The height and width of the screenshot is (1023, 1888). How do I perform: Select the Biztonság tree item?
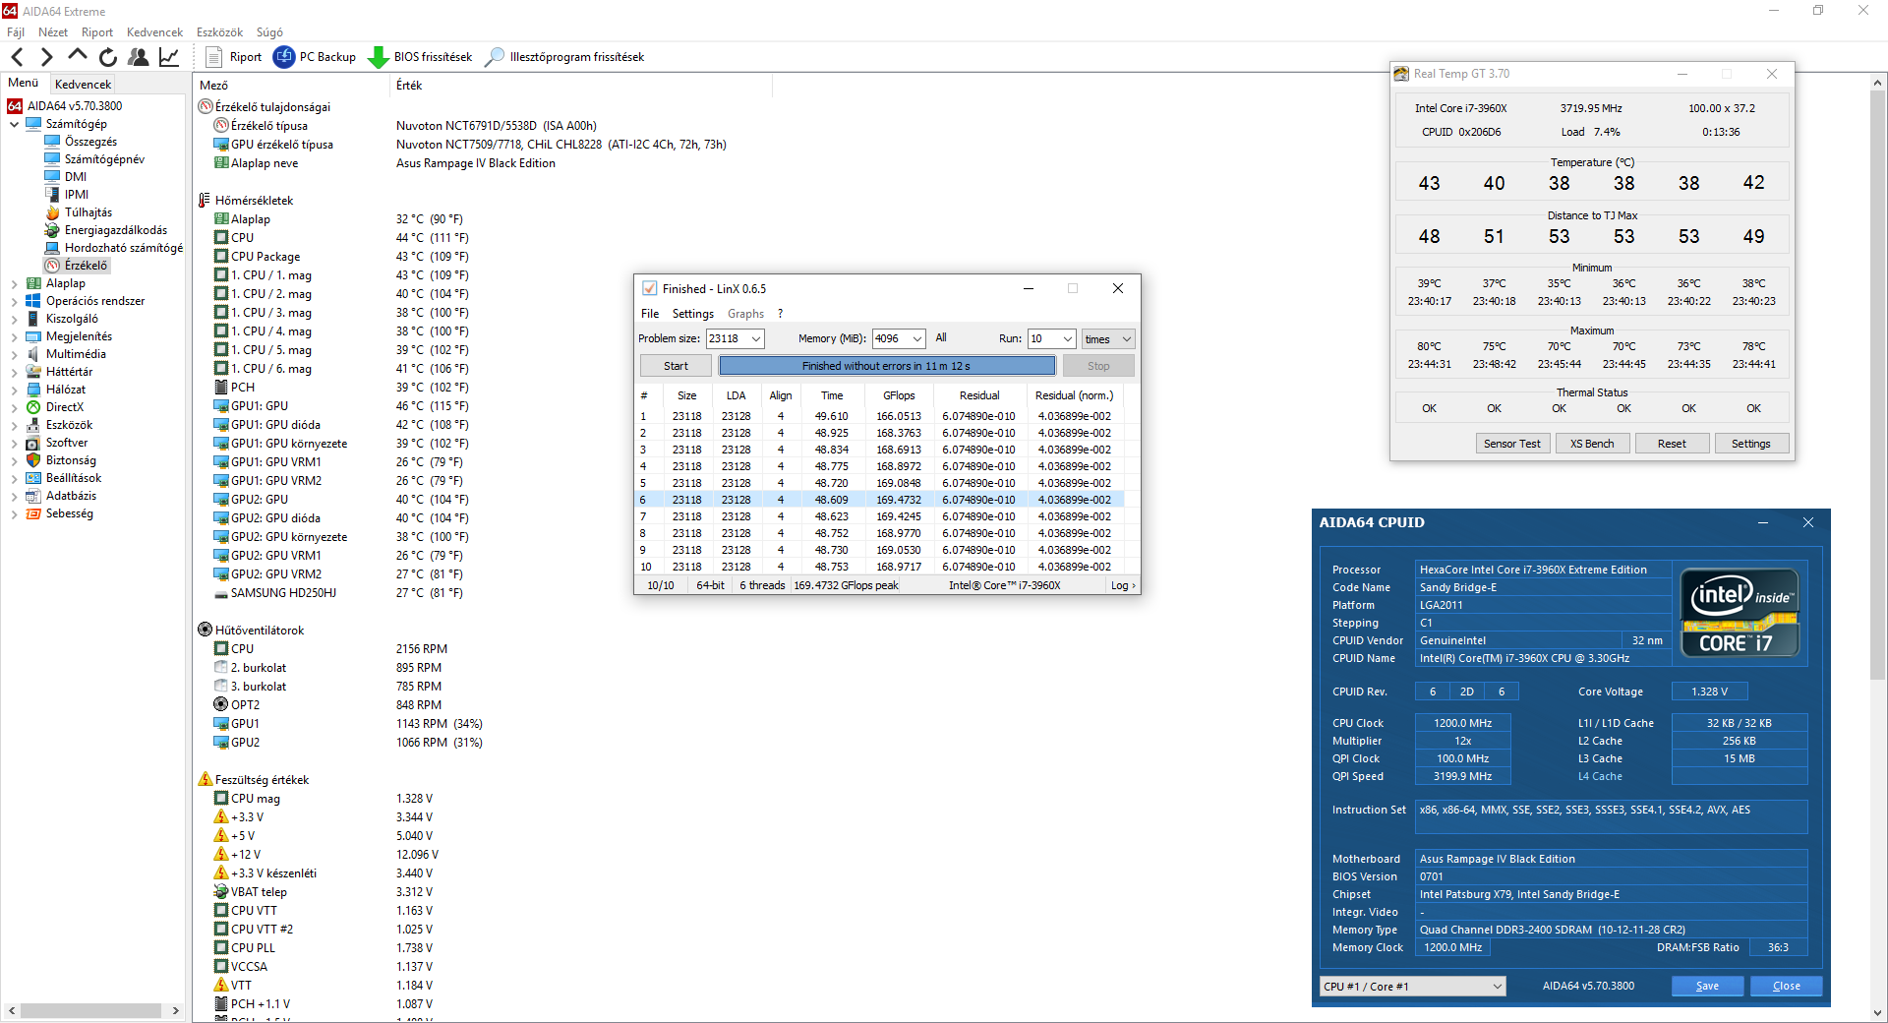[x=71, y=460]
